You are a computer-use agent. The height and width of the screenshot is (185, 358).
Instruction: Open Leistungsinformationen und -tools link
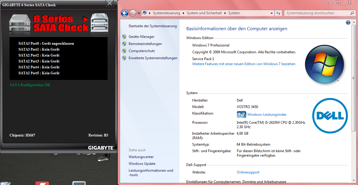pyautogui.click(x=151, y=173)
